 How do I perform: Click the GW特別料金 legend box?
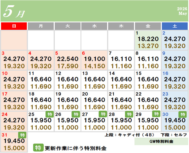[x=161, y=141]
